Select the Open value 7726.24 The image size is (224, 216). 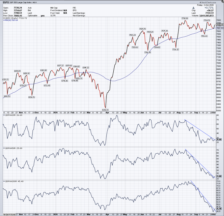(18, 8)
